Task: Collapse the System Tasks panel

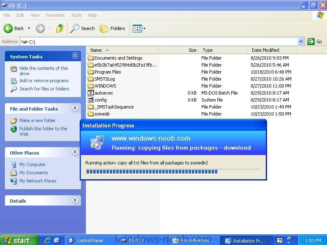Action: click(75, 56)
